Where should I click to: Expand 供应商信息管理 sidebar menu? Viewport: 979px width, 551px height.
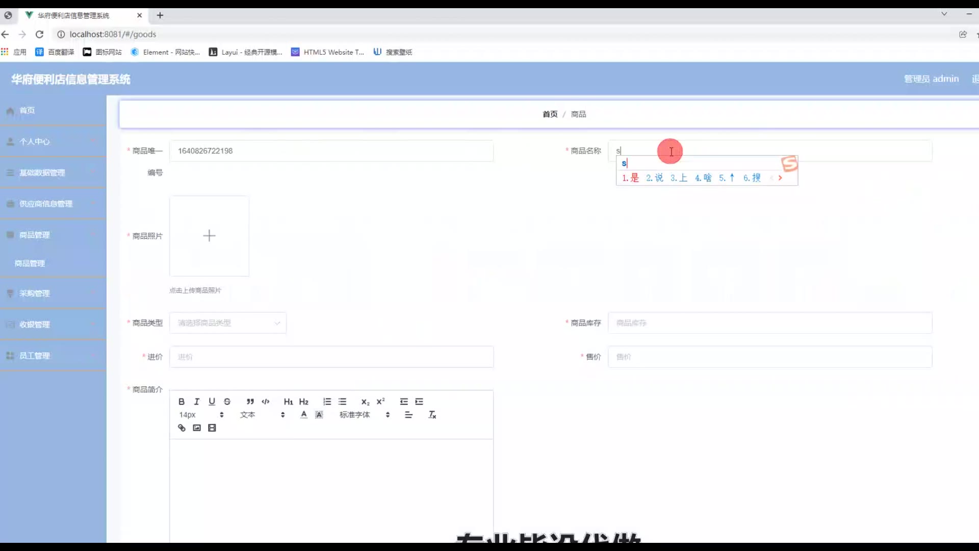pyautogui.click(x=53, y=204)
